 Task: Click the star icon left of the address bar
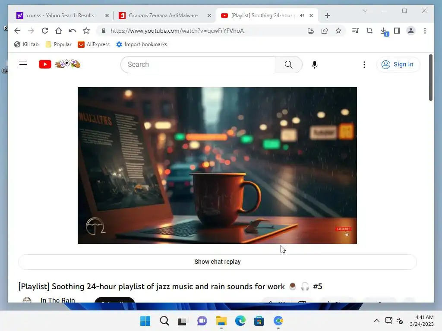(86, 31)
